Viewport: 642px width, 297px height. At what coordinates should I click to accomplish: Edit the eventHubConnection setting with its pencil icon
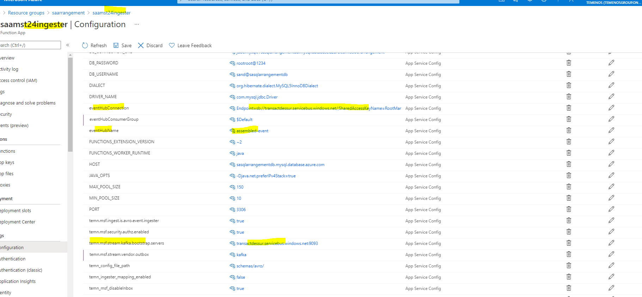pos(611,108)
